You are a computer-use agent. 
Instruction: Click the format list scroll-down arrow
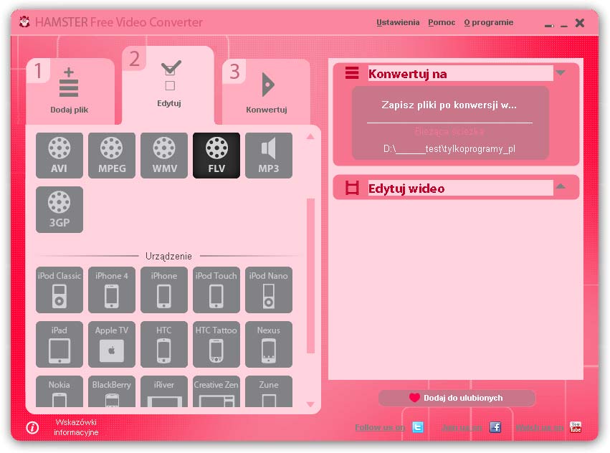[310, 404]
